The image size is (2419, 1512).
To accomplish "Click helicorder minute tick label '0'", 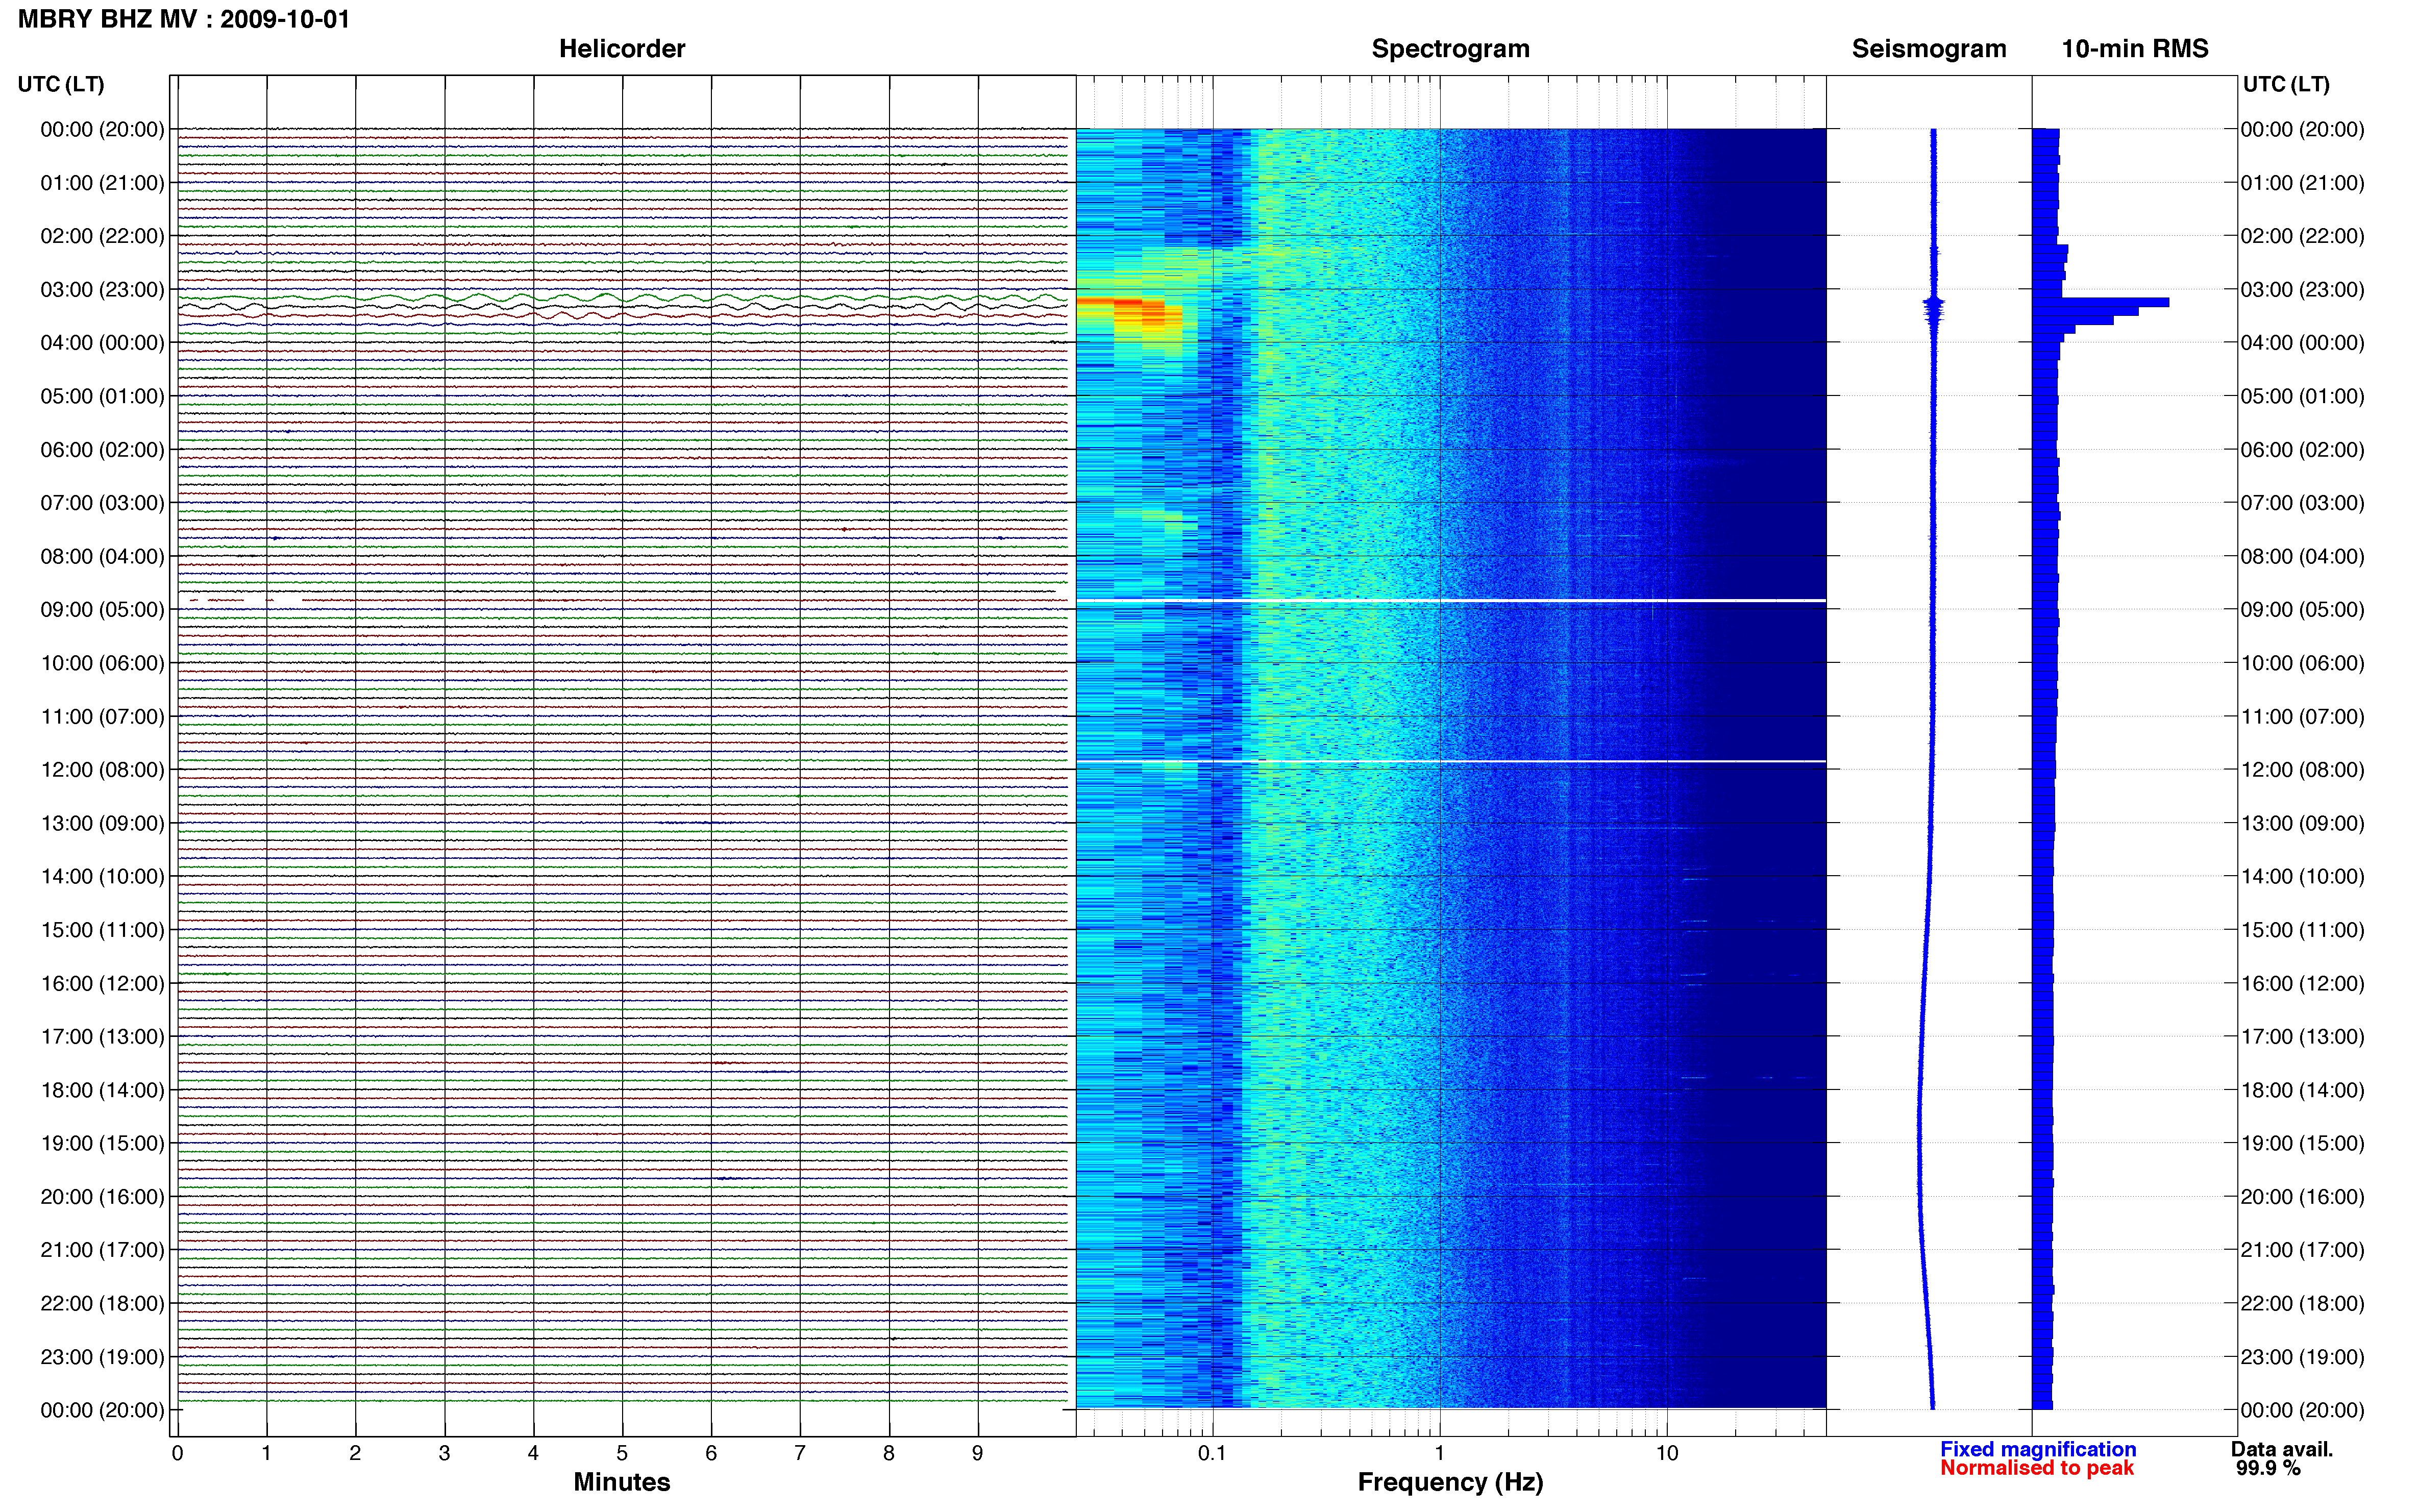I will pyautogui.click(x=177, y=1453).
